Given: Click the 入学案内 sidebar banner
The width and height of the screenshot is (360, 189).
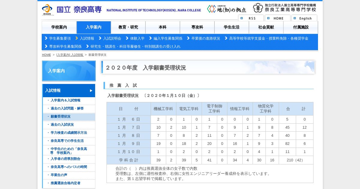Looking at the screenshot, I should point(69,71).
